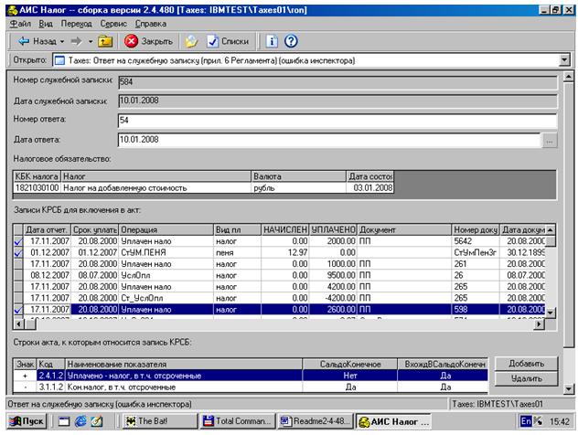578x435 pixels.
Task: Open the Сервис menu
Action: tap(112, 22)
